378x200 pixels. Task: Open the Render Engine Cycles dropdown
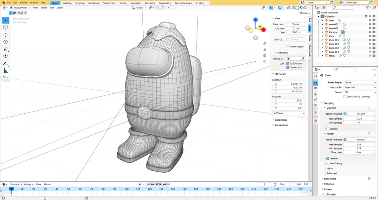360,82
